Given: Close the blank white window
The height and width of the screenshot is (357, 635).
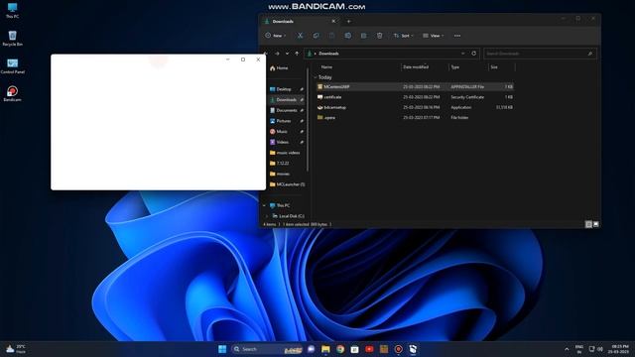Looking at the screenshot, I should point(258,59).
